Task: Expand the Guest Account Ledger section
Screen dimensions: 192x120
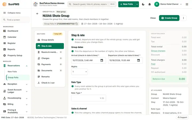Action: click(x=27, y=91)
